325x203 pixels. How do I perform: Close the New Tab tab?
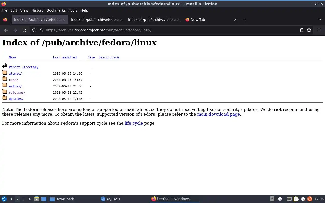235,20
